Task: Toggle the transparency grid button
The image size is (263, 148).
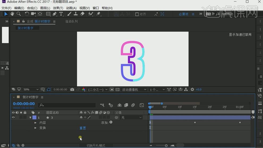Action: click(117, 90)
